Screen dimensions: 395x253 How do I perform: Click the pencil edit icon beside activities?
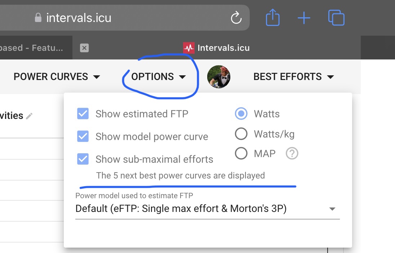pyautogui.click(x=29, y=116)
